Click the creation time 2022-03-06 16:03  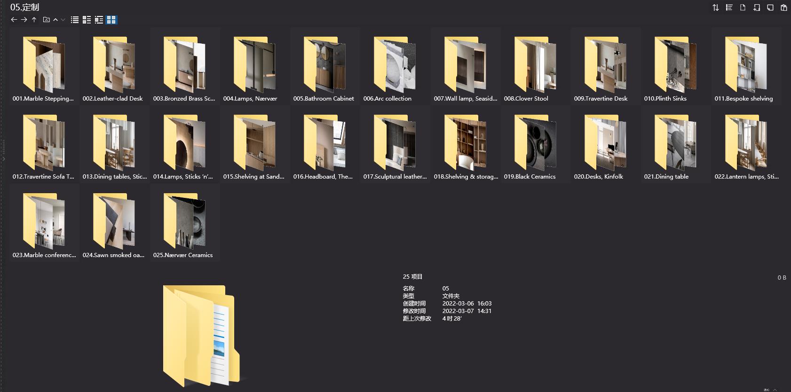coord(467,304)
